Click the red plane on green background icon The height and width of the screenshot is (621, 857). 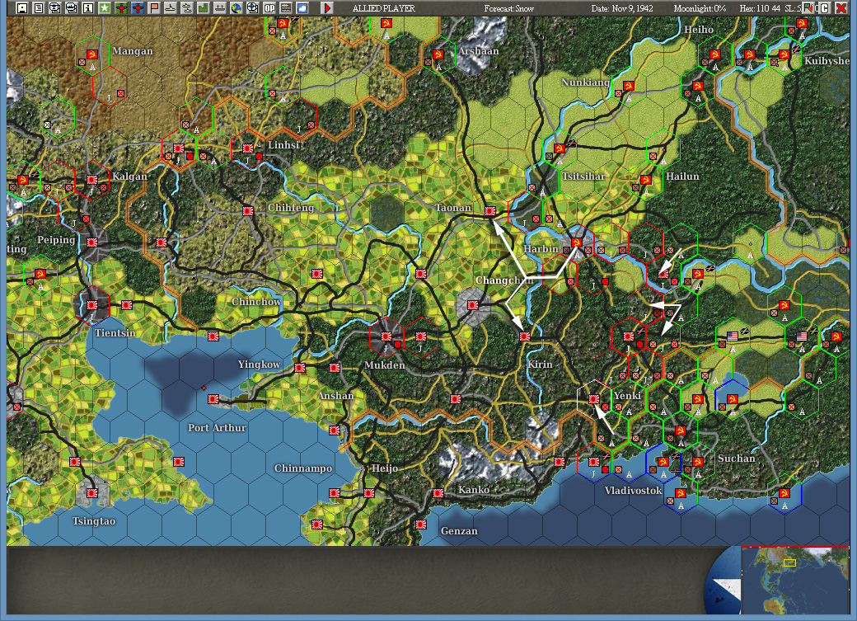coord(121,8)
